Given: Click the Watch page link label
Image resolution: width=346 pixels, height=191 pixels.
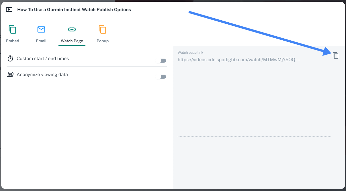Looking at the screenshot, I should pyautogui.click(x=190, y=52).
